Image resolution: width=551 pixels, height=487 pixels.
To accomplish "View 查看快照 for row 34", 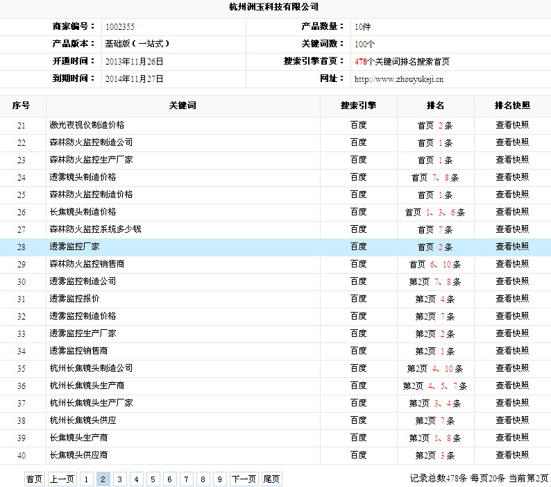I will point(512,351).
